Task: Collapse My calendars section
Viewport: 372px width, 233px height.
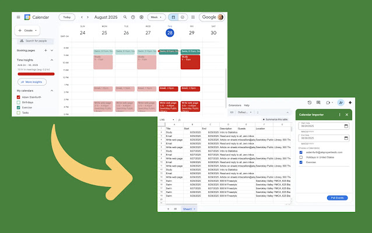Action: [52, 90]
